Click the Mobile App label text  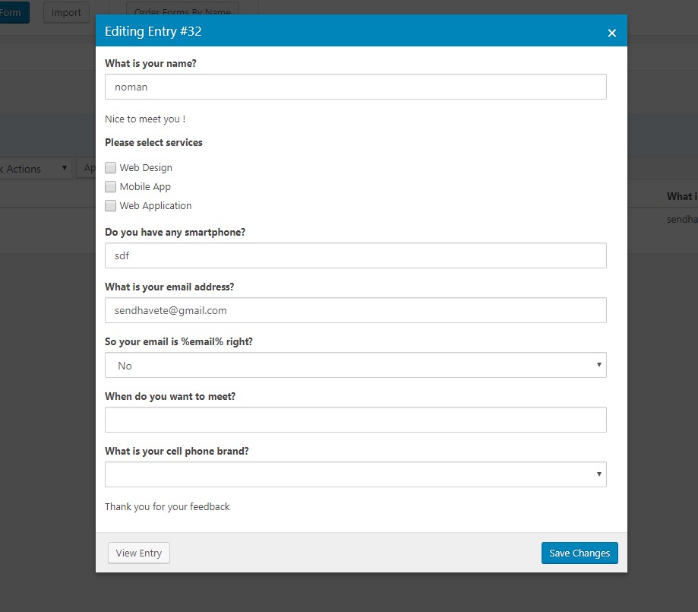[145, 187]
